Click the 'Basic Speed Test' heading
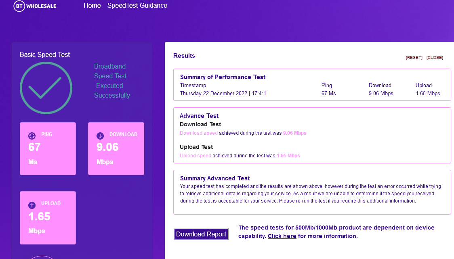454x259 pixels. 45,54
